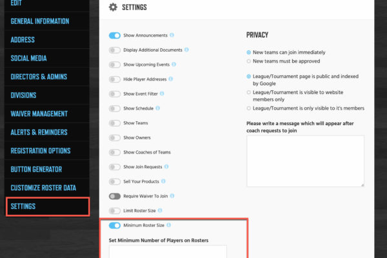Click the coach join request message box
Viewport: 387px width, 258px height.
[x=305, y=161]
